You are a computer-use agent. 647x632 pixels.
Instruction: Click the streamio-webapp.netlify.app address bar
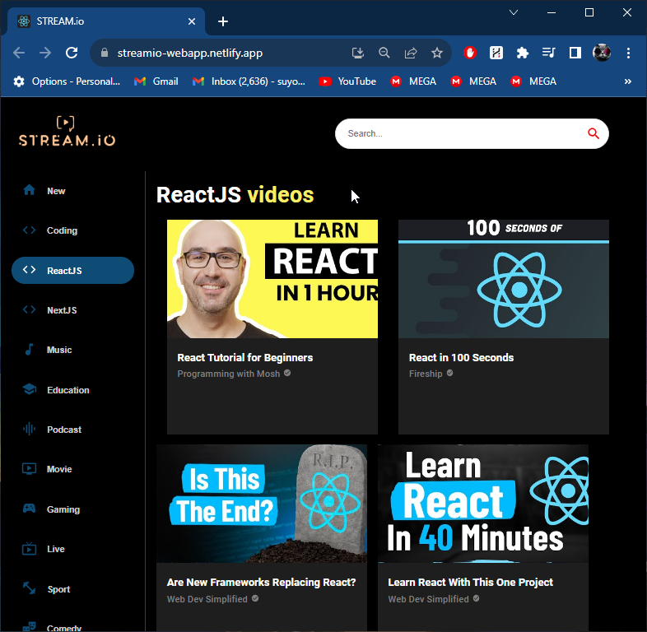click(190, 53)
